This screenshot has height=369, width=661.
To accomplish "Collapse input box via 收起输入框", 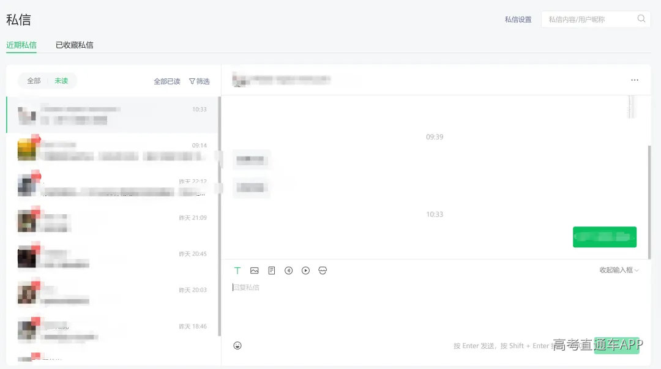I will coord(619,270).
